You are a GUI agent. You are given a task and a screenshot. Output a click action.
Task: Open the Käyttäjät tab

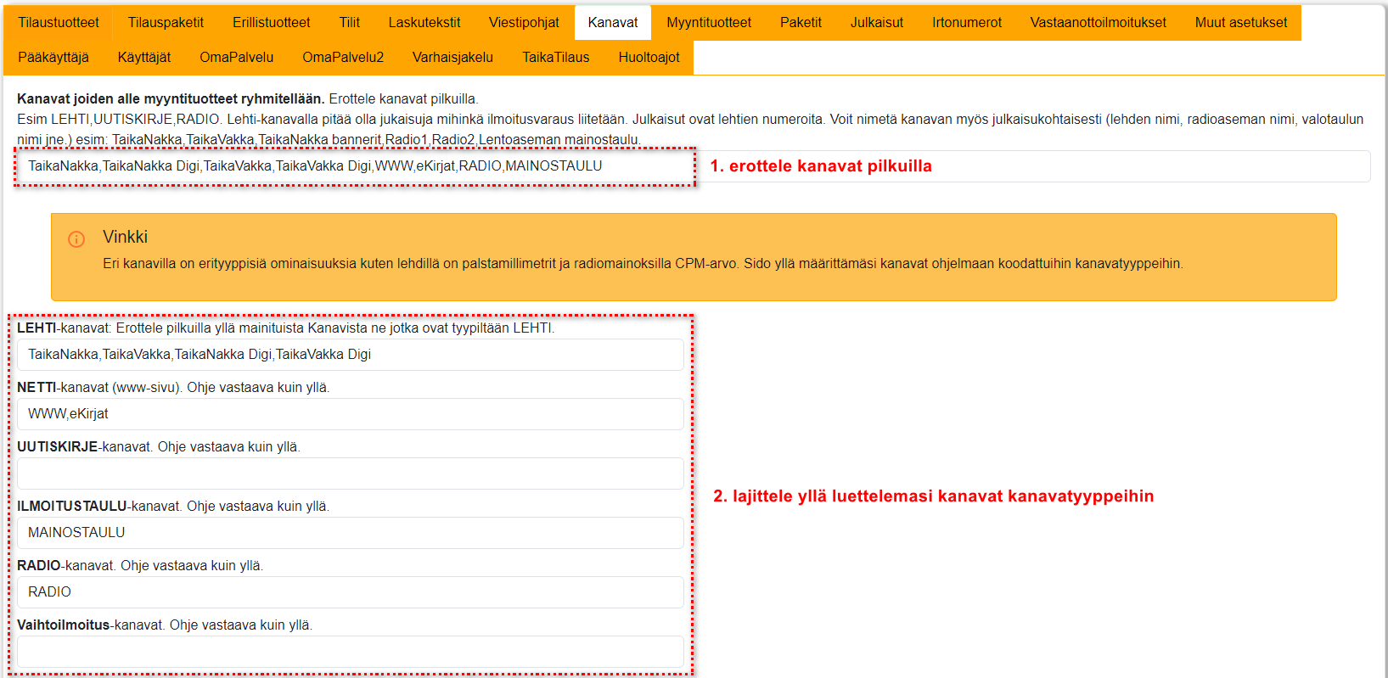(x=144, y=58)
